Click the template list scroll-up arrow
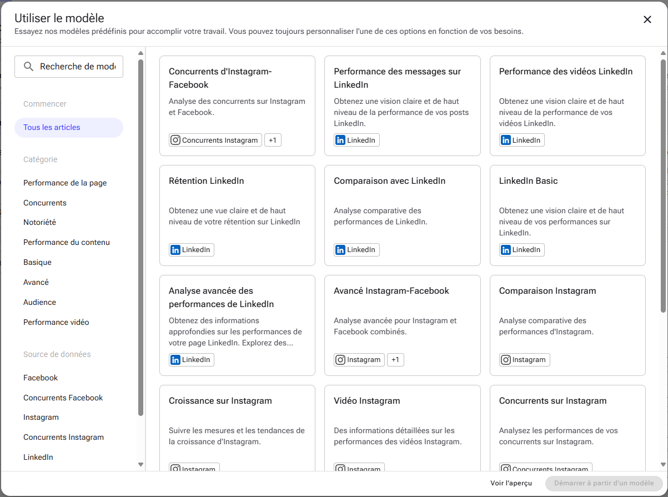The image size is (668, 497). (x=663, y=53)
